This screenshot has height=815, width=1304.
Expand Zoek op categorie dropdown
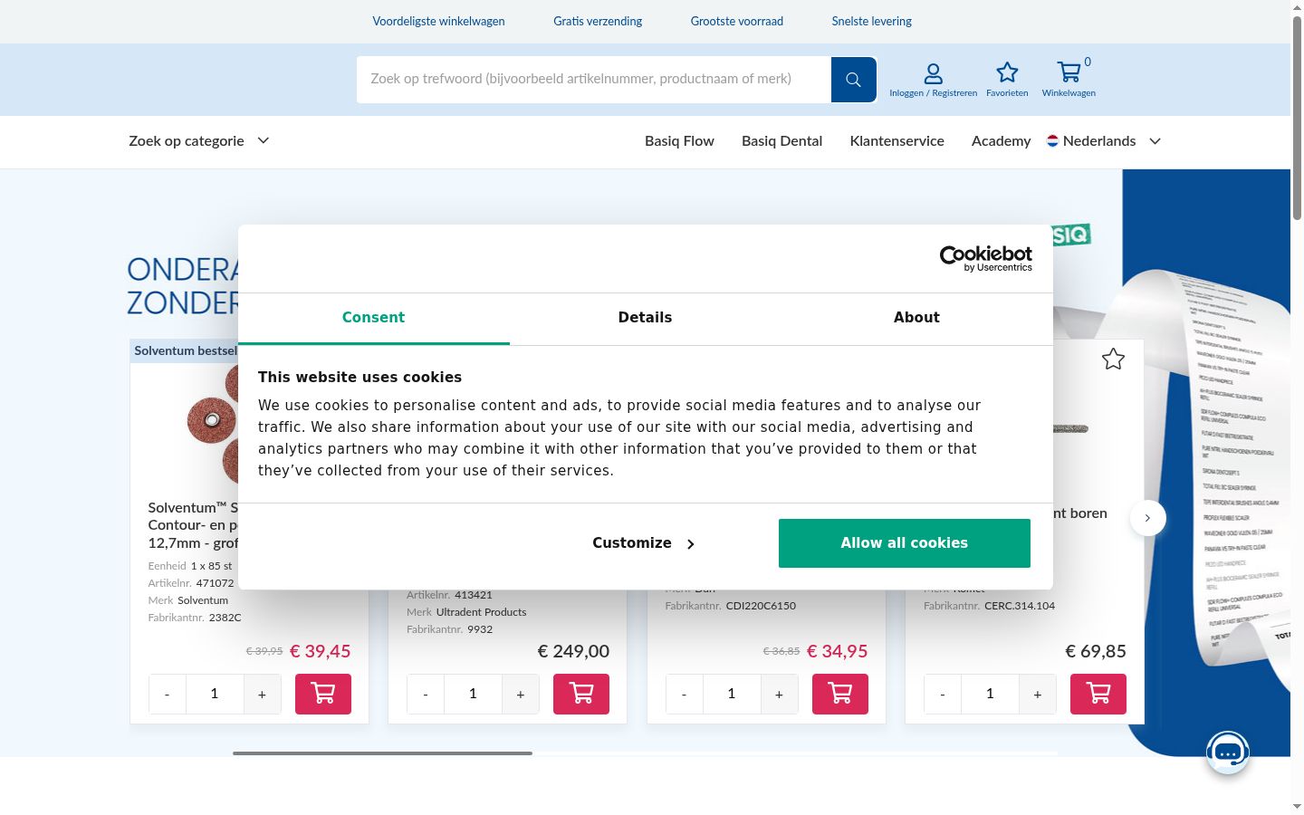tap(198, 140)
